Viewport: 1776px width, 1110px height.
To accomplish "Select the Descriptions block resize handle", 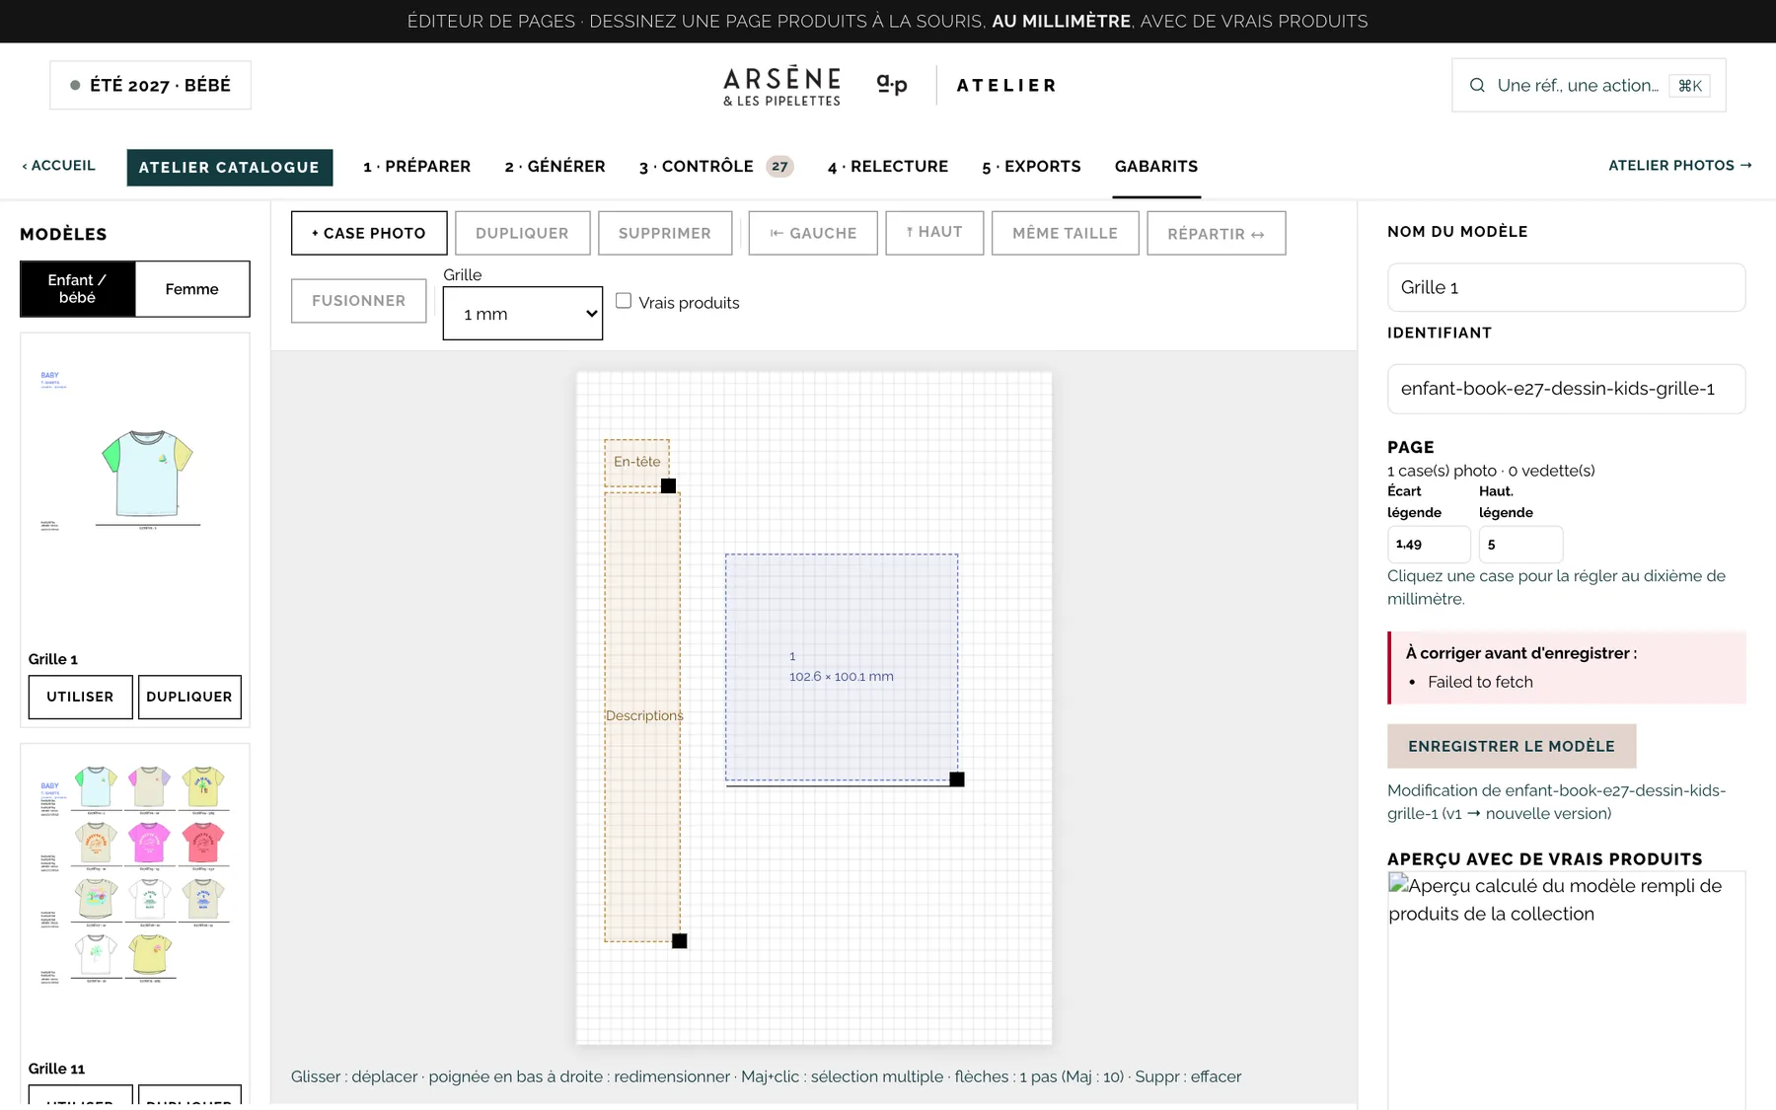I will tap(680, 941).
